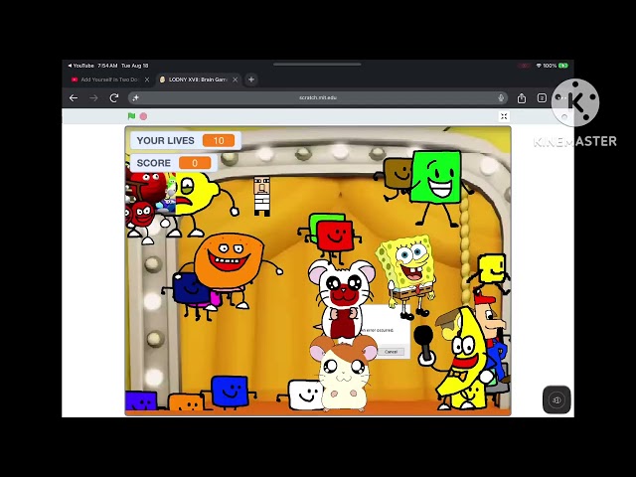Open a new tab with plus button
Viewport: 636px width, 477px height.
251,79
